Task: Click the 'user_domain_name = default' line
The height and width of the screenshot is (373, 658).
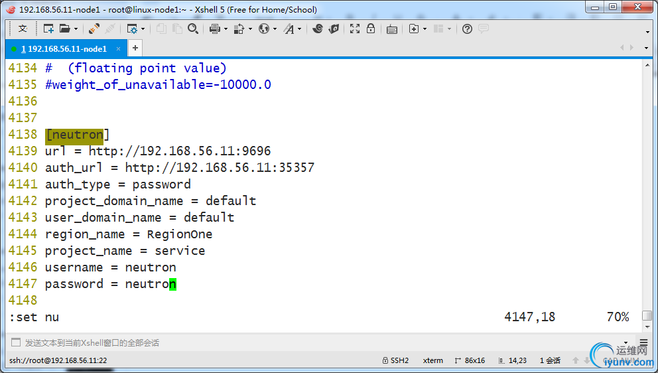Action: pos(140,218)
